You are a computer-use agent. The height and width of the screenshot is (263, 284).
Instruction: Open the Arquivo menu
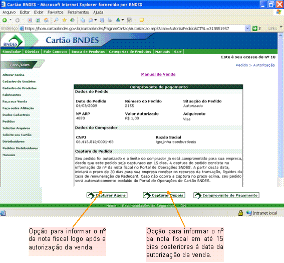[x=9, y=13]
